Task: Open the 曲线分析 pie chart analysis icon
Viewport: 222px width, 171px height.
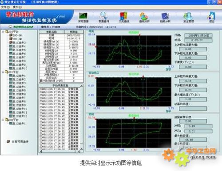Action: pyautogui.click(x=144, y=17)
